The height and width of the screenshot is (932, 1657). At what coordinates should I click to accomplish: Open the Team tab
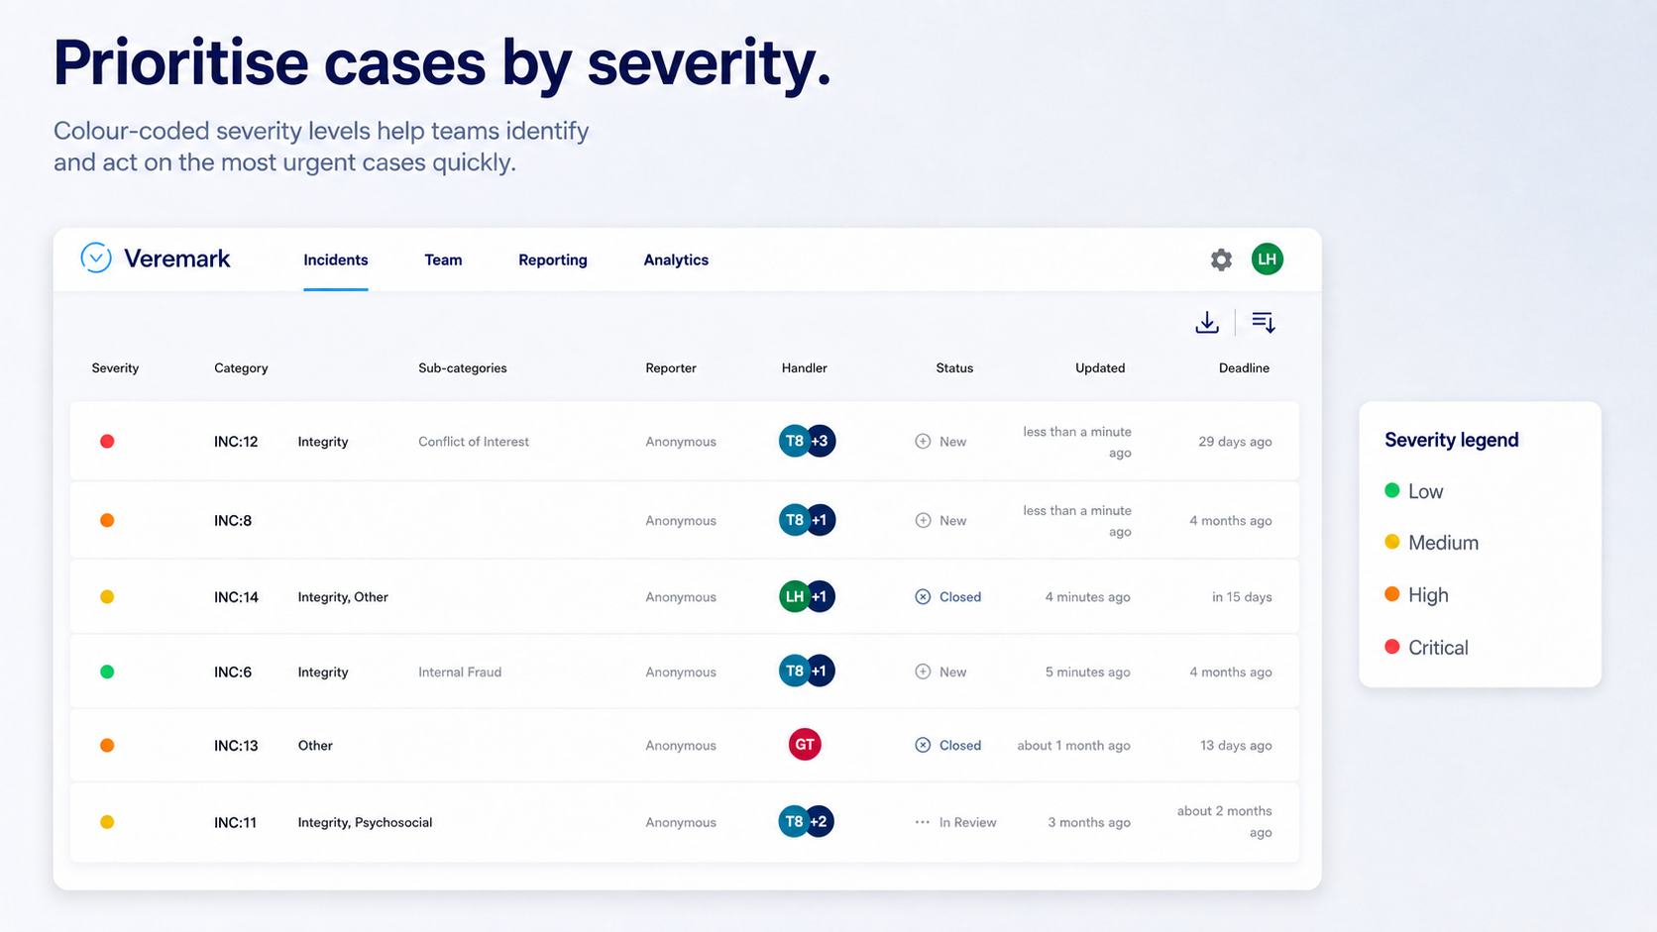(443, 259)
